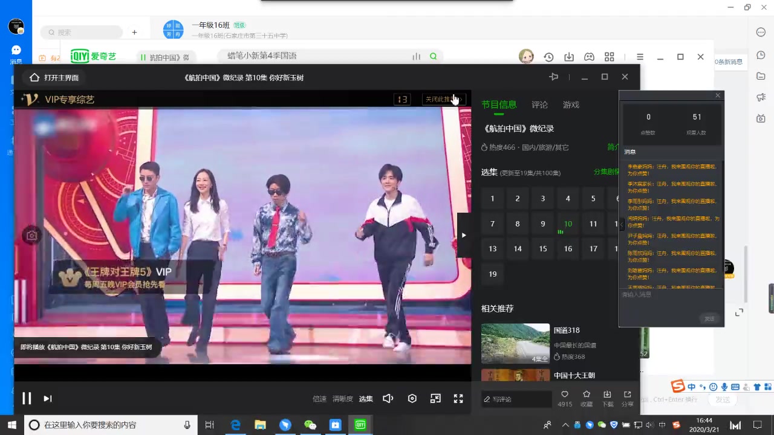Viewport: 774px width, 435px height.
Task: Pause the video playback
Action: [x=27, y=398]
